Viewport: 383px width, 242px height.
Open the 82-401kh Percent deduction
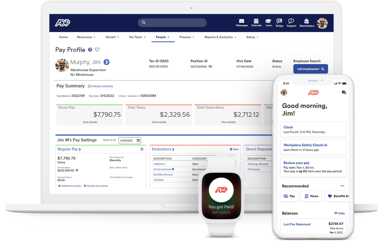tap(163, 175)
